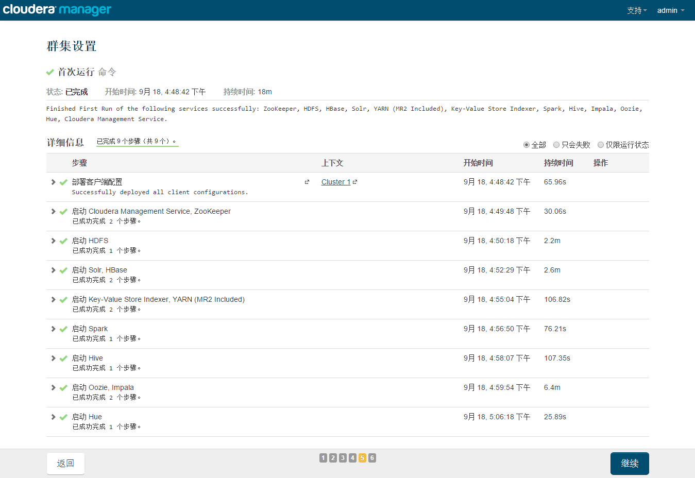The image size is (695, 478).
Task: Click the text Successfully deployed all client configurations
Action: (x=160, y=192)
